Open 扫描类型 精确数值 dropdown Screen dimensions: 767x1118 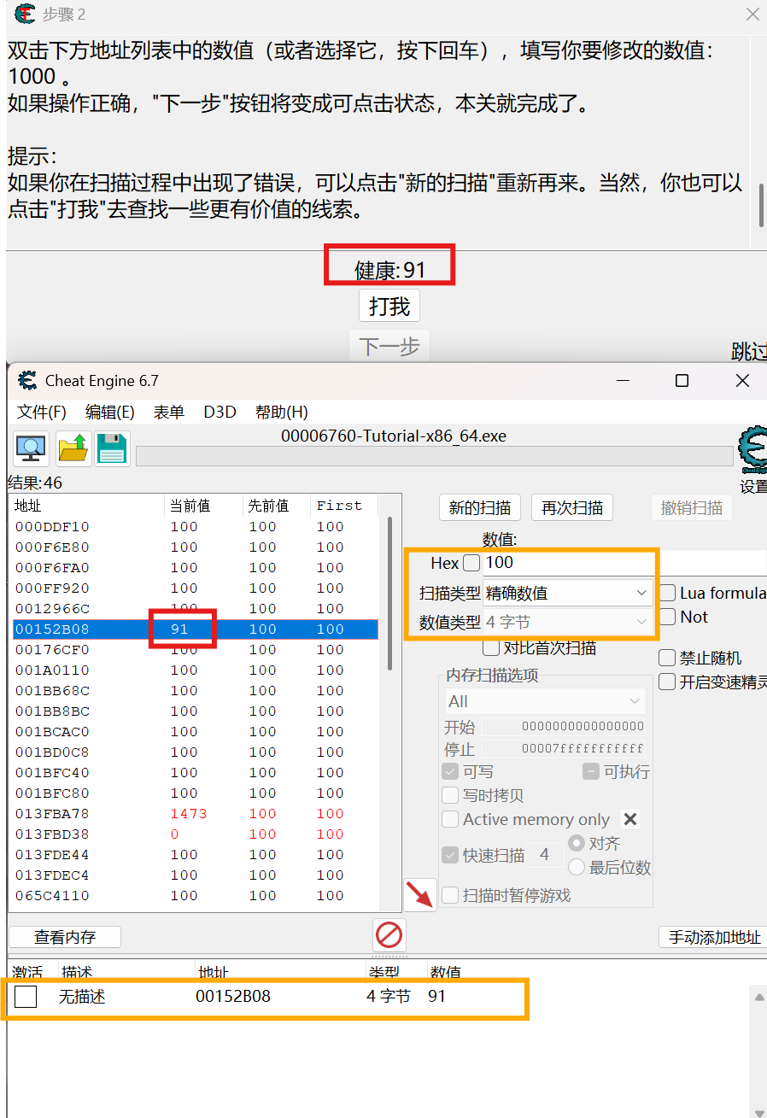point(567,593)
